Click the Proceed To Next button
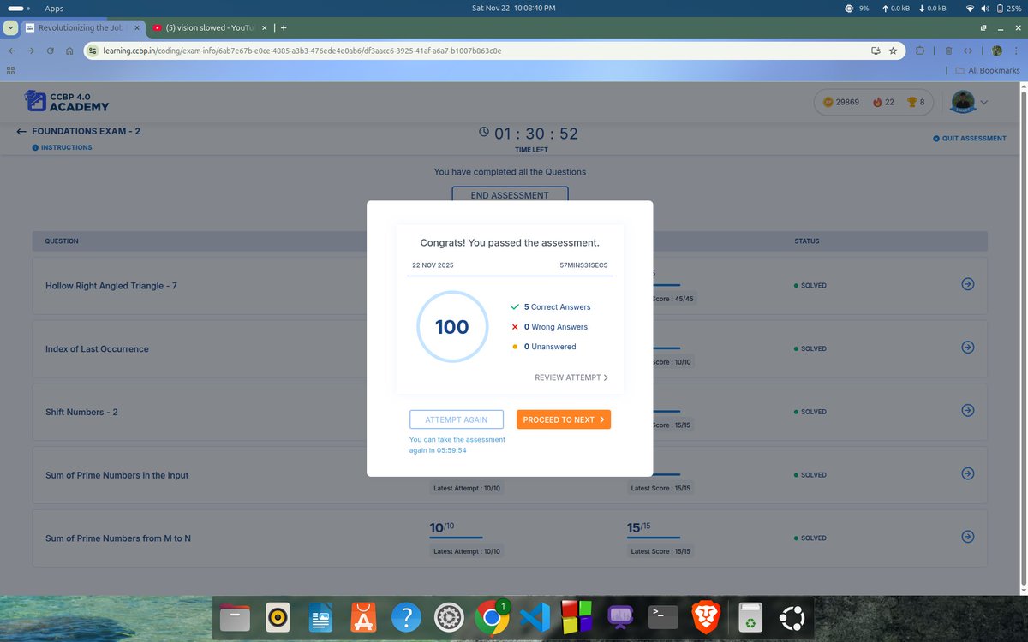The height and width of the screenshot is (642, 1028). point(563,419)
